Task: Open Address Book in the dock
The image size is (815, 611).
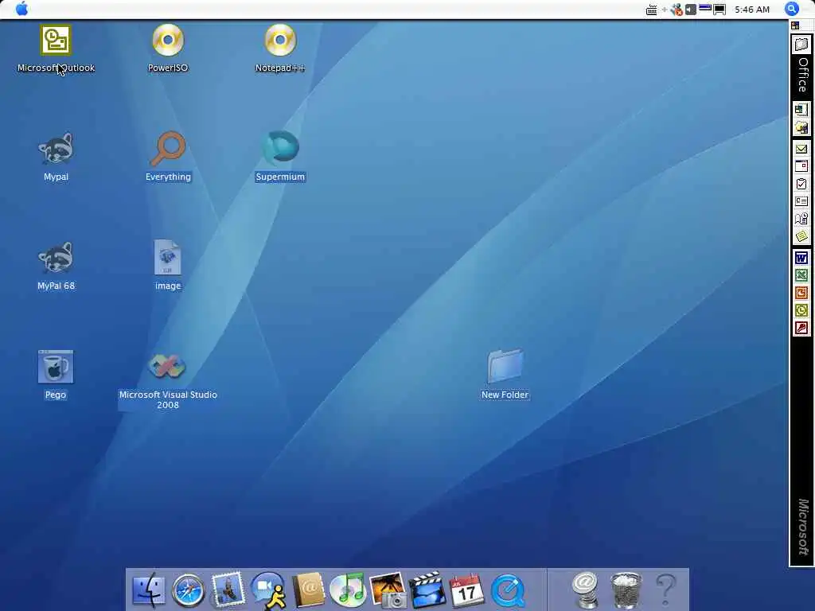Action: [309, 590]
